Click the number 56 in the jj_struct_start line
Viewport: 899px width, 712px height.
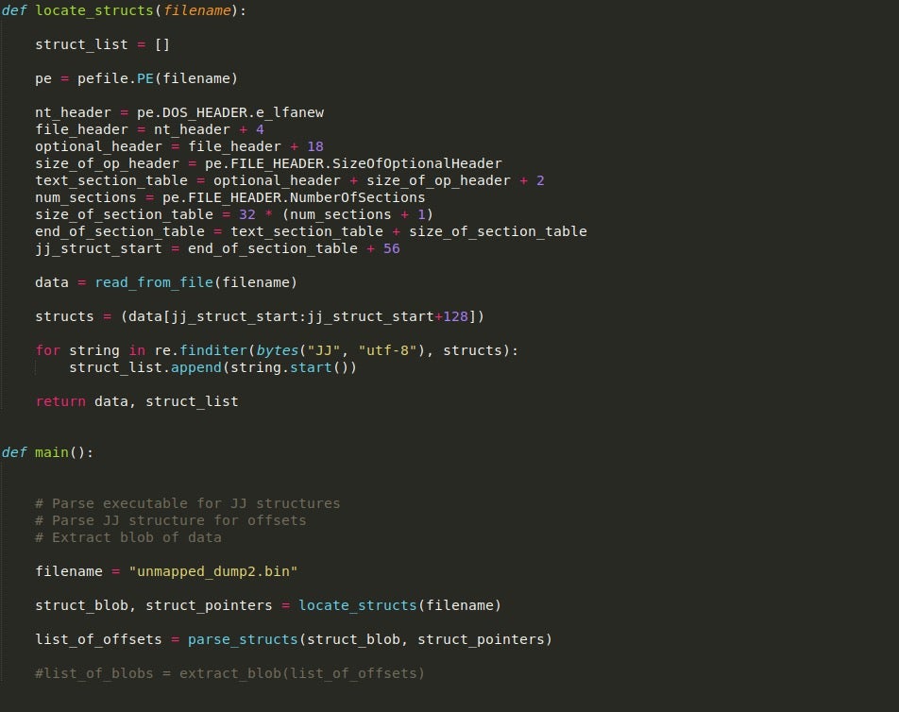click(x=392, y=248)
